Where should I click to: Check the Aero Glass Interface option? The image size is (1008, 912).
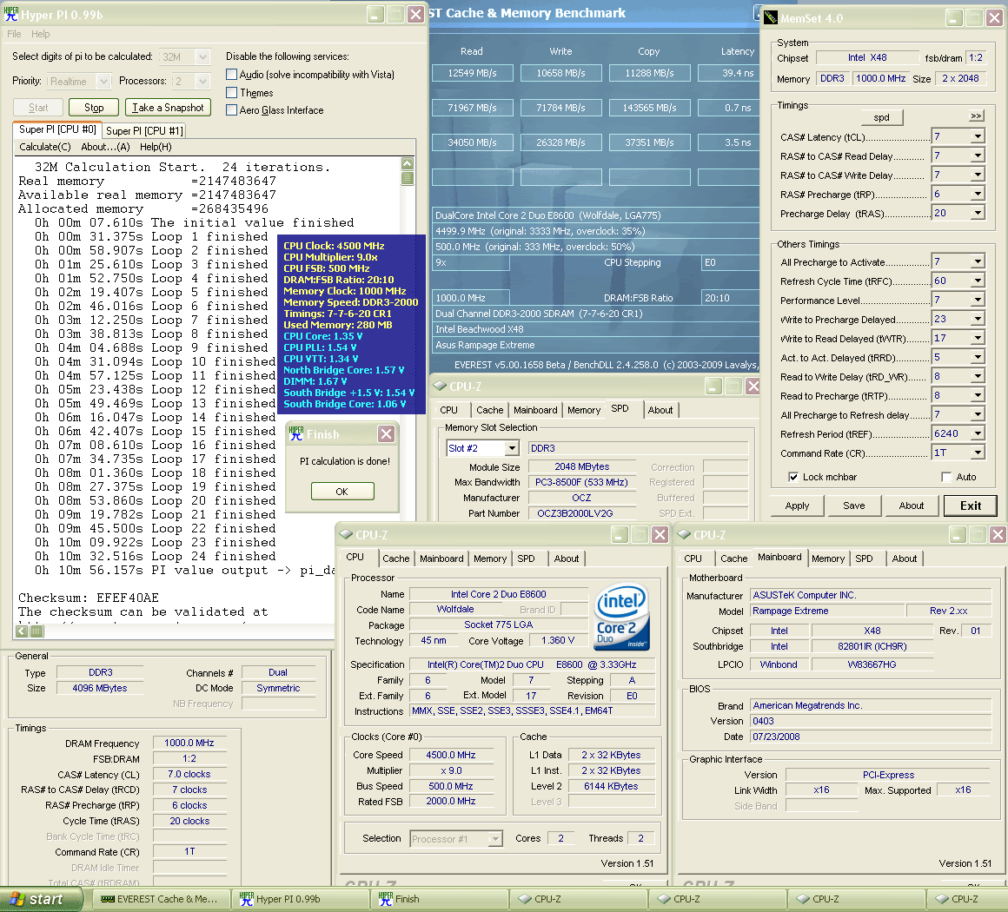(232, 110)
